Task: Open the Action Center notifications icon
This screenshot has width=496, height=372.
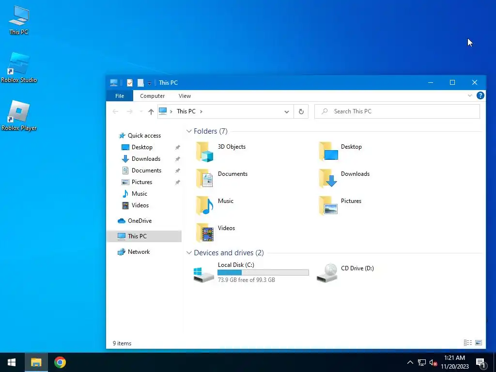Action: [480, 362]
